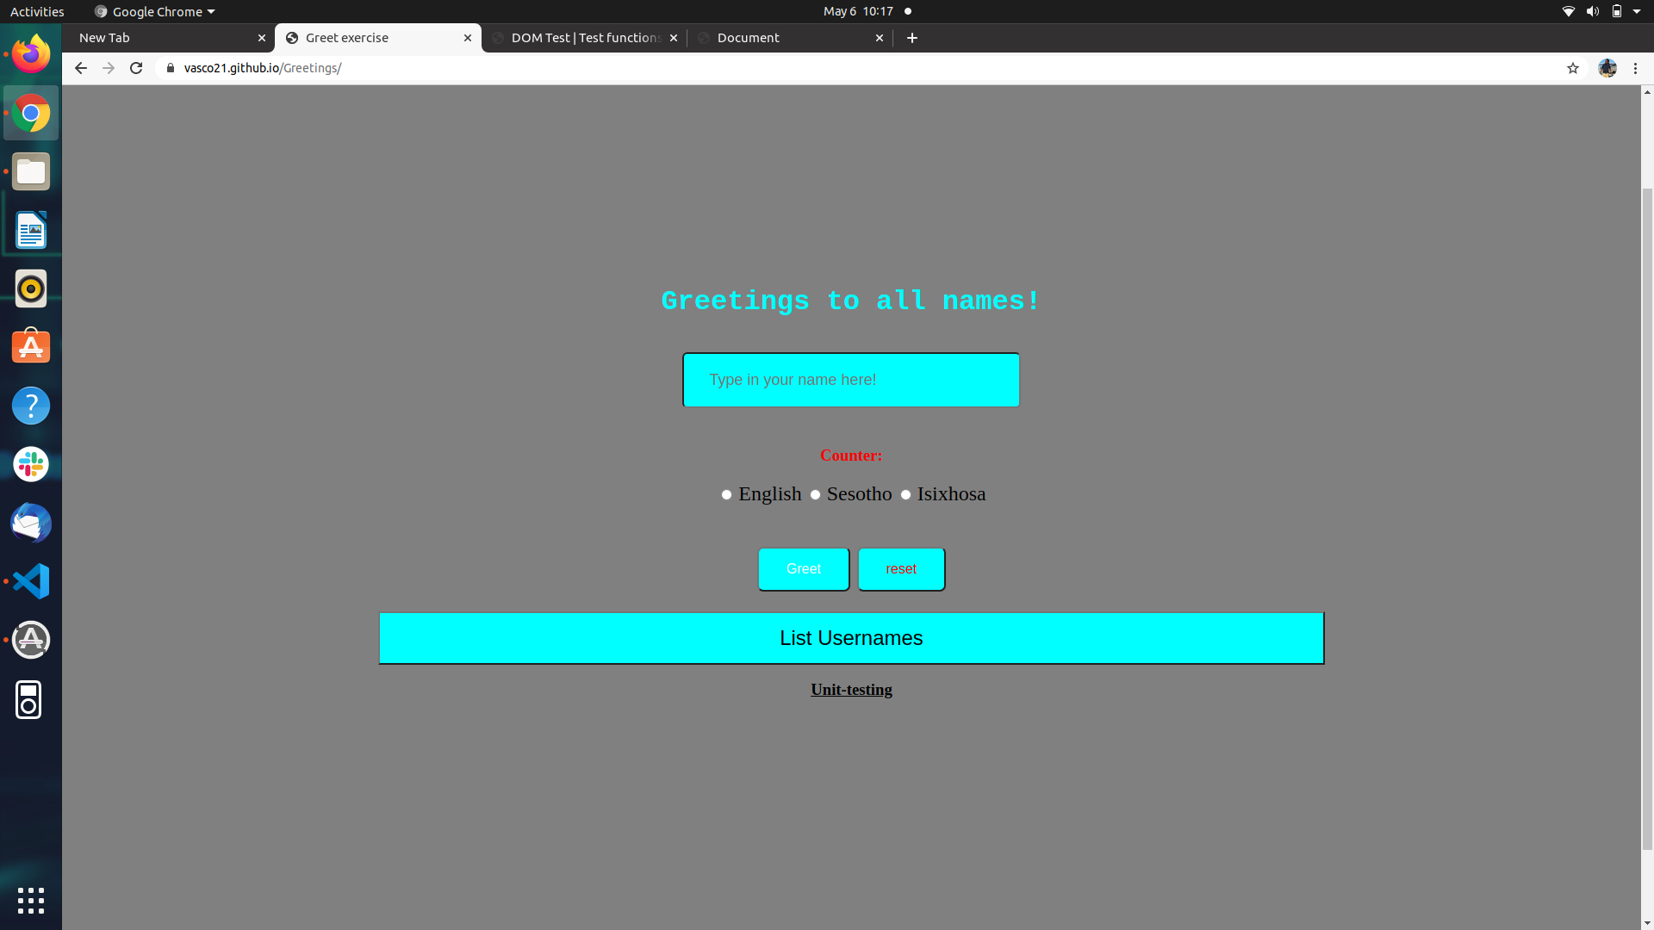This screenshot has height=930, width=1654.
Task: Open the clock and calendar dropdown
Action: pos(857,11)
